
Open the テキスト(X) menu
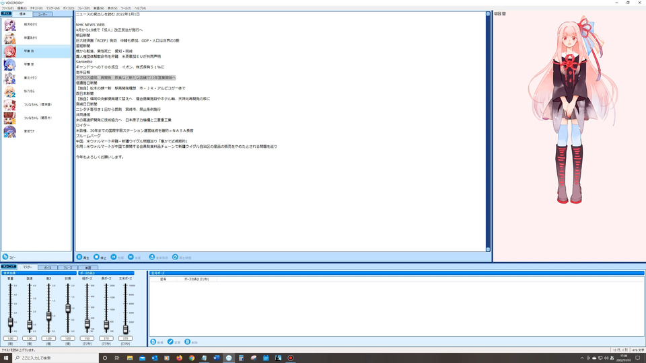[x=36, y=8]
